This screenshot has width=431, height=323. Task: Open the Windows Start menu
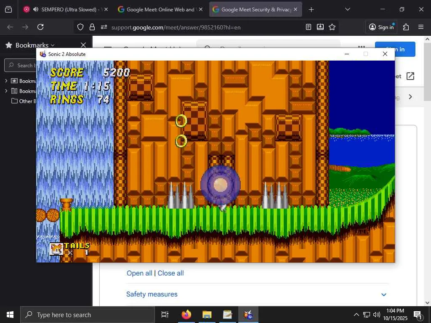tap(10, 315)
